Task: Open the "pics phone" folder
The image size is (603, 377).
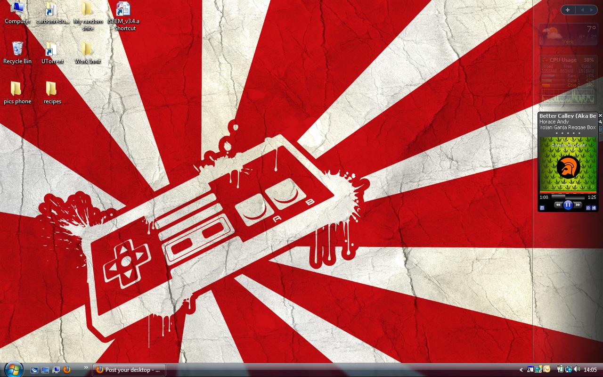Action: pyautogui.click(x=17, y=89)
